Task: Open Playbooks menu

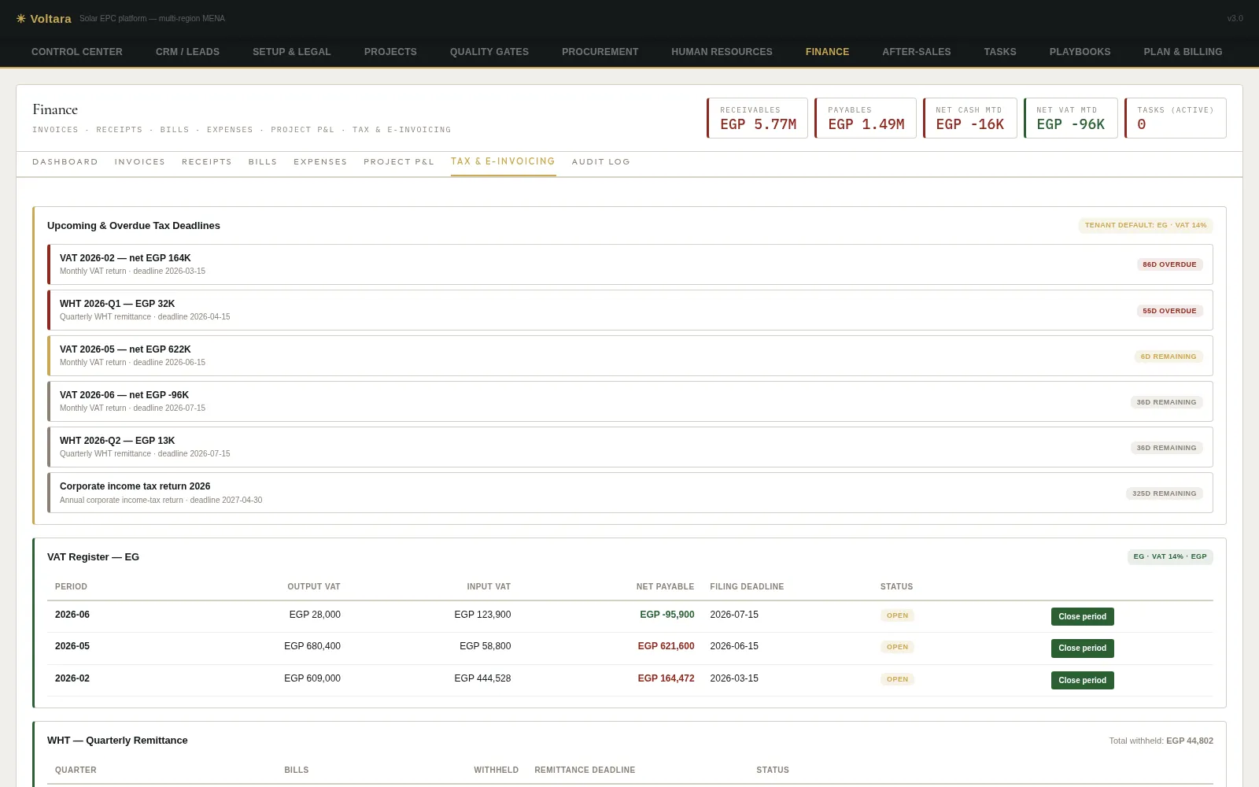Action: pyautogui.click(x=1080, y=52)
